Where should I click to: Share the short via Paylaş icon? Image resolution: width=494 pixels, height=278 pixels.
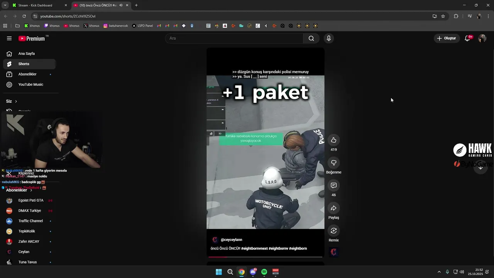(x=334, y=208)
